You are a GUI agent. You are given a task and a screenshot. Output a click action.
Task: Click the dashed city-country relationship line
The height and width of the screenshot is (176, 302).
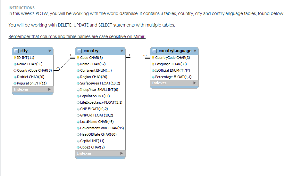64,64
